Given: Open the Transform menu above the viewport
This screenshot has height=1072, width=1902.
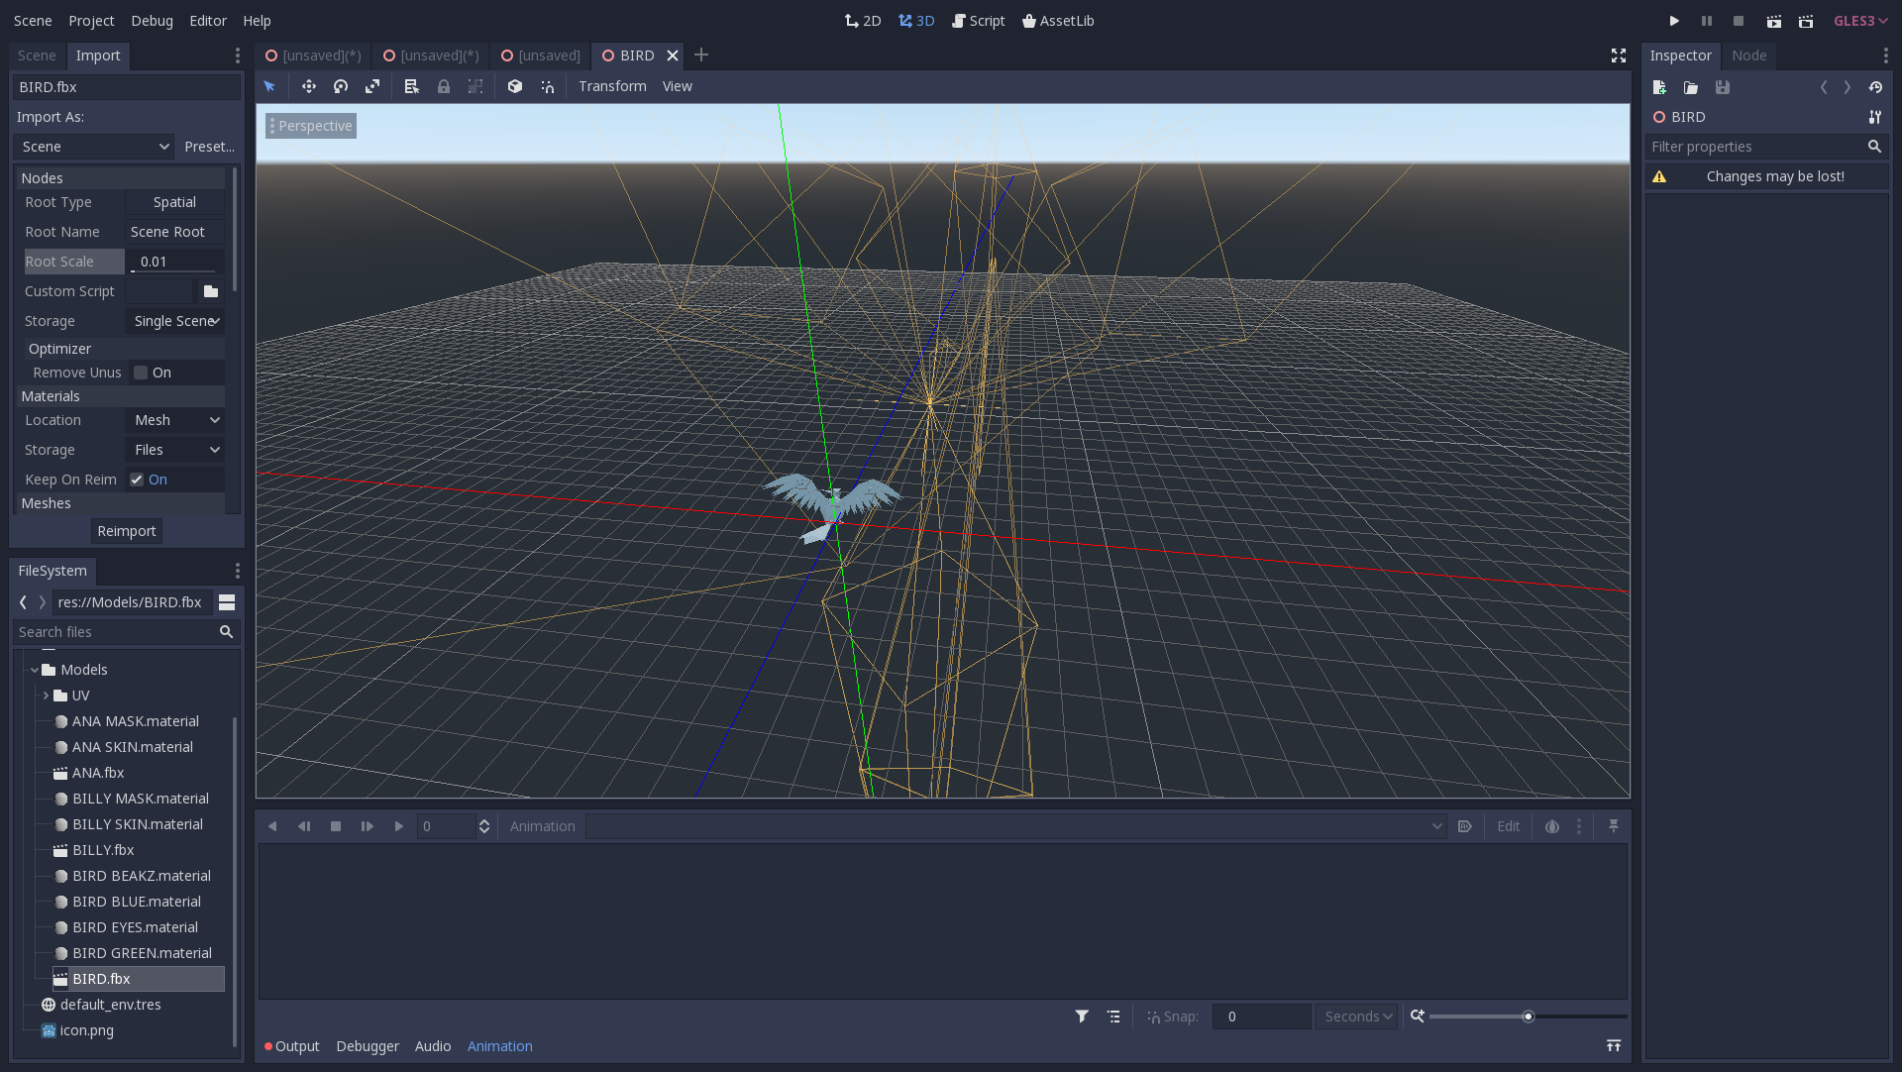Looking at the screenshot, I should [612, 86].
